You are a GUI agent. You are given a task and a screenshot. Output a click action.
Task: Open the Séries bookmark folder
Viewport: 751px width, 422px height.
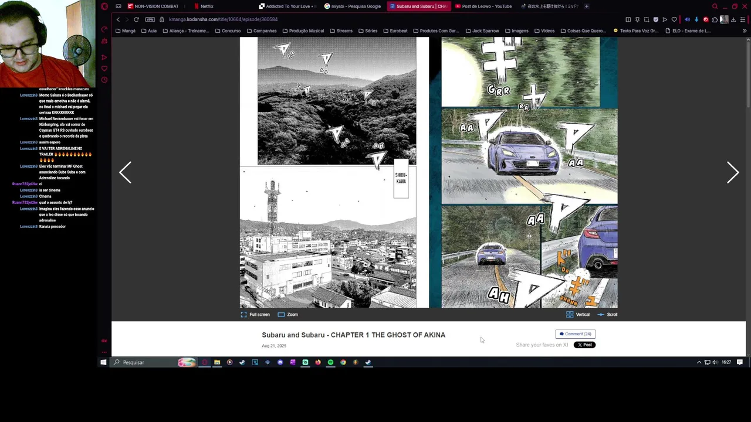click(368, 30)
